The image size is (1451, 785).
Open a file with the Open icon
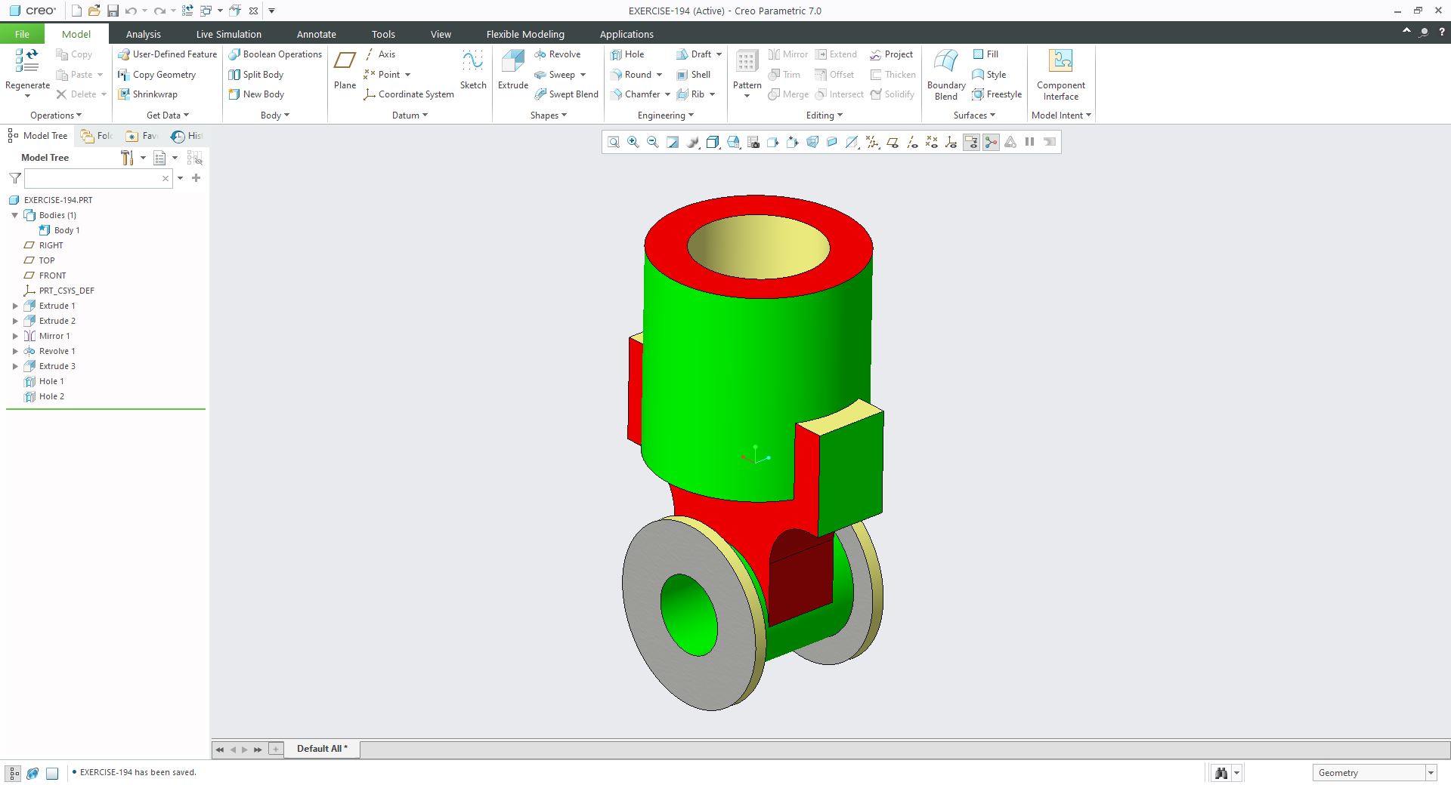[x=94, y=11]
